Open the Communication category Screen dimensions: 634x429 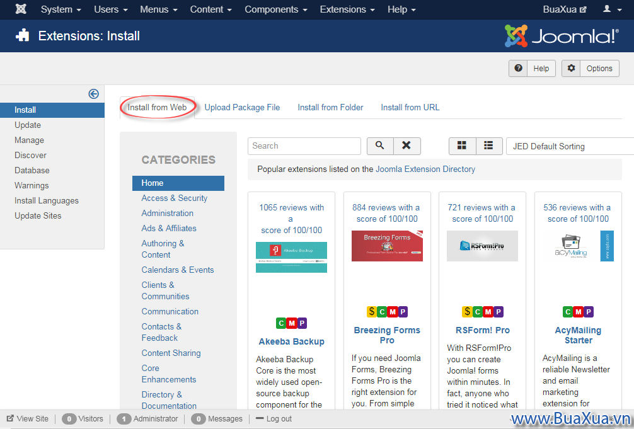(170, 311)
